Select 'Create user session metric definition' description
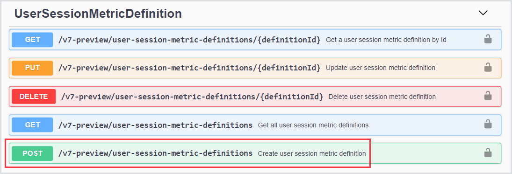The width and height of the screenshot is (512, 174). coord(312,153)
